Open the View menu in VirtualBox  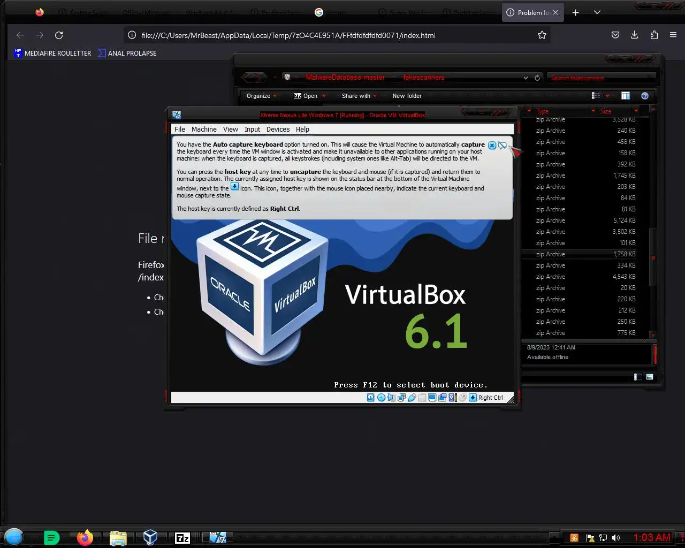231,129
